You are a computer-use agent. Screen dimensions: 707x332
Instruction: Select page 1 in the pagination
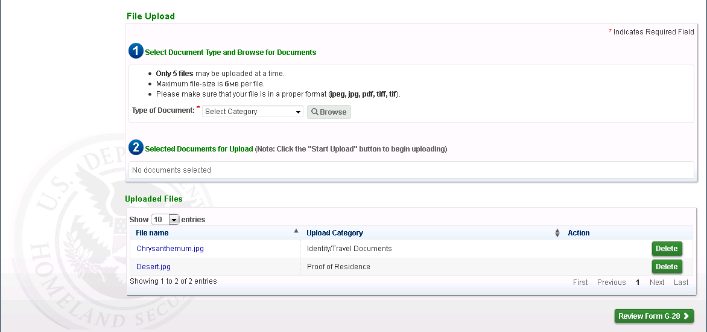(638, 283)
